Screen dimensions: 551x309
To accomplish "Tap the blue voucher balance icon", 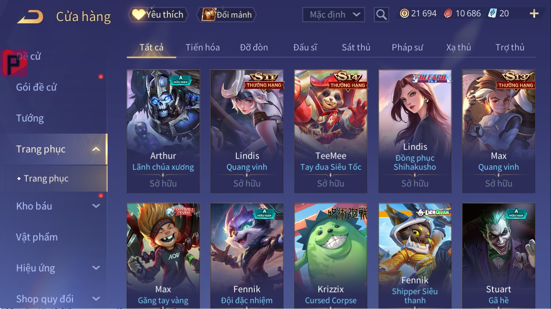I will 492,14.
